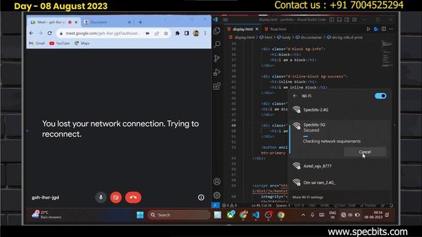Open YouTube bookmark
The image size is (422, 237).
59,43
